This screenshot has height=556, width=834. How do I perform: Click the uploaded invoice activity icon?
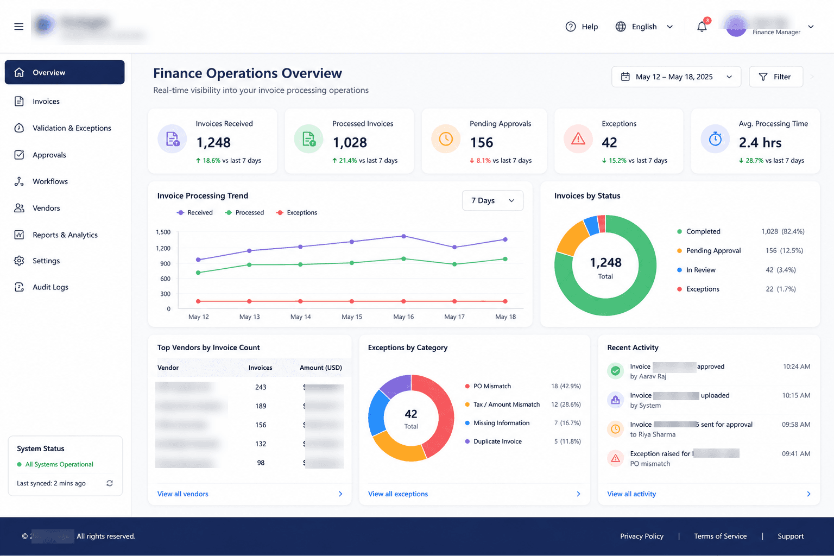(616, 400)
